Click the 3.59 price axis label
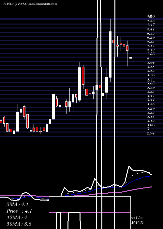This screenshot has width=163, height=229. [x=151, y=87]
